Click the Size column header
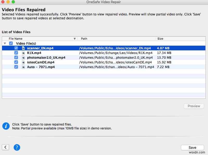 pyautogui.click(x=160, y=39)
